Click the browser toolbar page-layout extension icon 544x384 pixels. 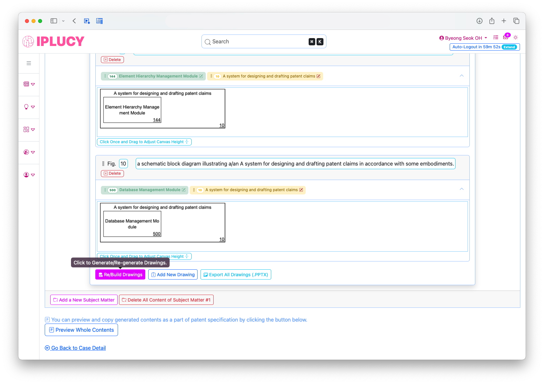(100, 21)
